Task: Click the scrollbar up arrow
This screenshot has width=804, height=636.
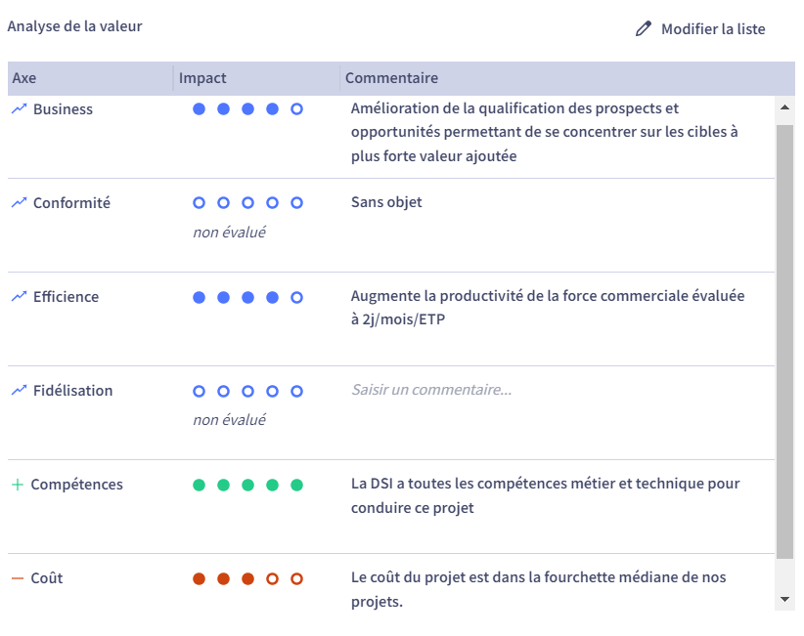Action: tap(784, 107)
